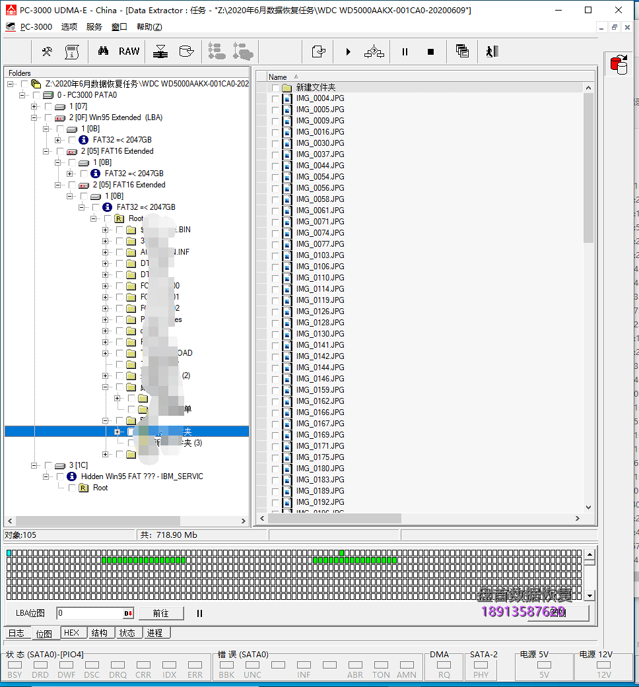Start RAW recovery from the toolbar
The image size is (639, 687).
129,51
